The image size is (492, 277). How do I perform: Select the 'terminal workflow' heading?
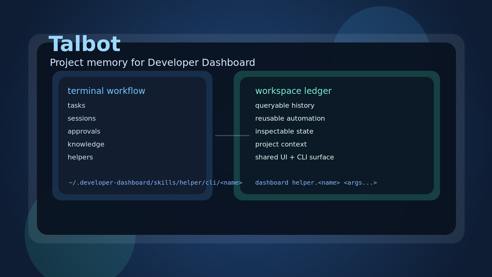106,91
